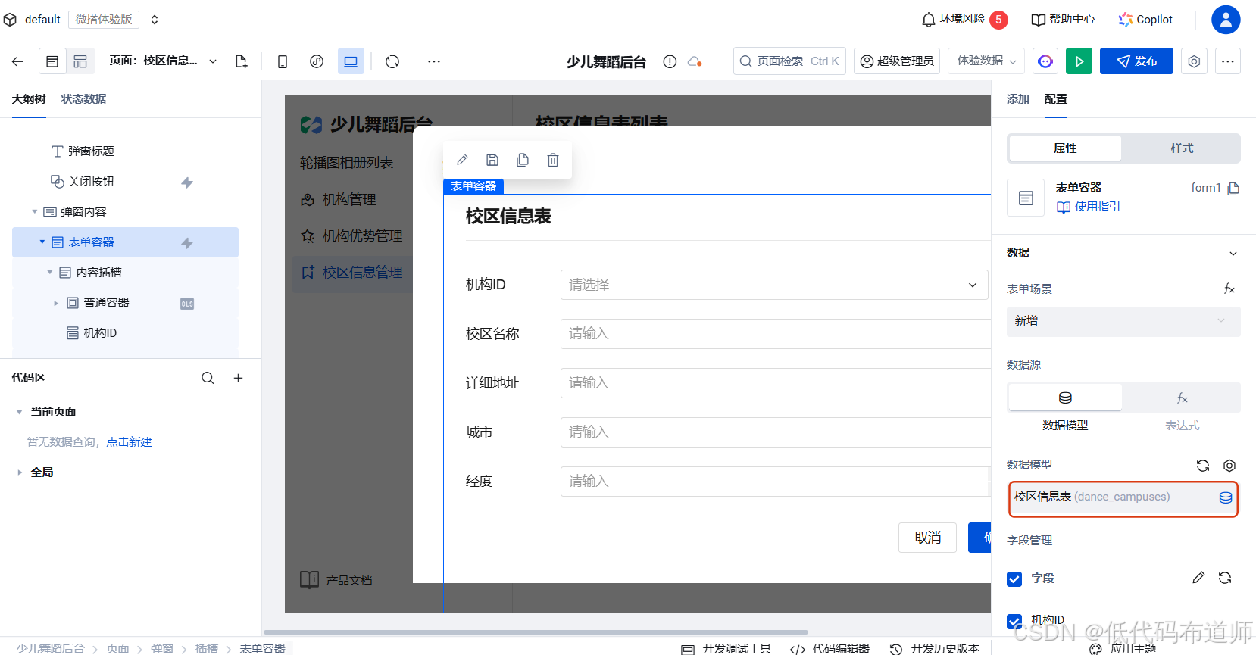
Task: Open 帮助中心
Action: pos(1063,20)
